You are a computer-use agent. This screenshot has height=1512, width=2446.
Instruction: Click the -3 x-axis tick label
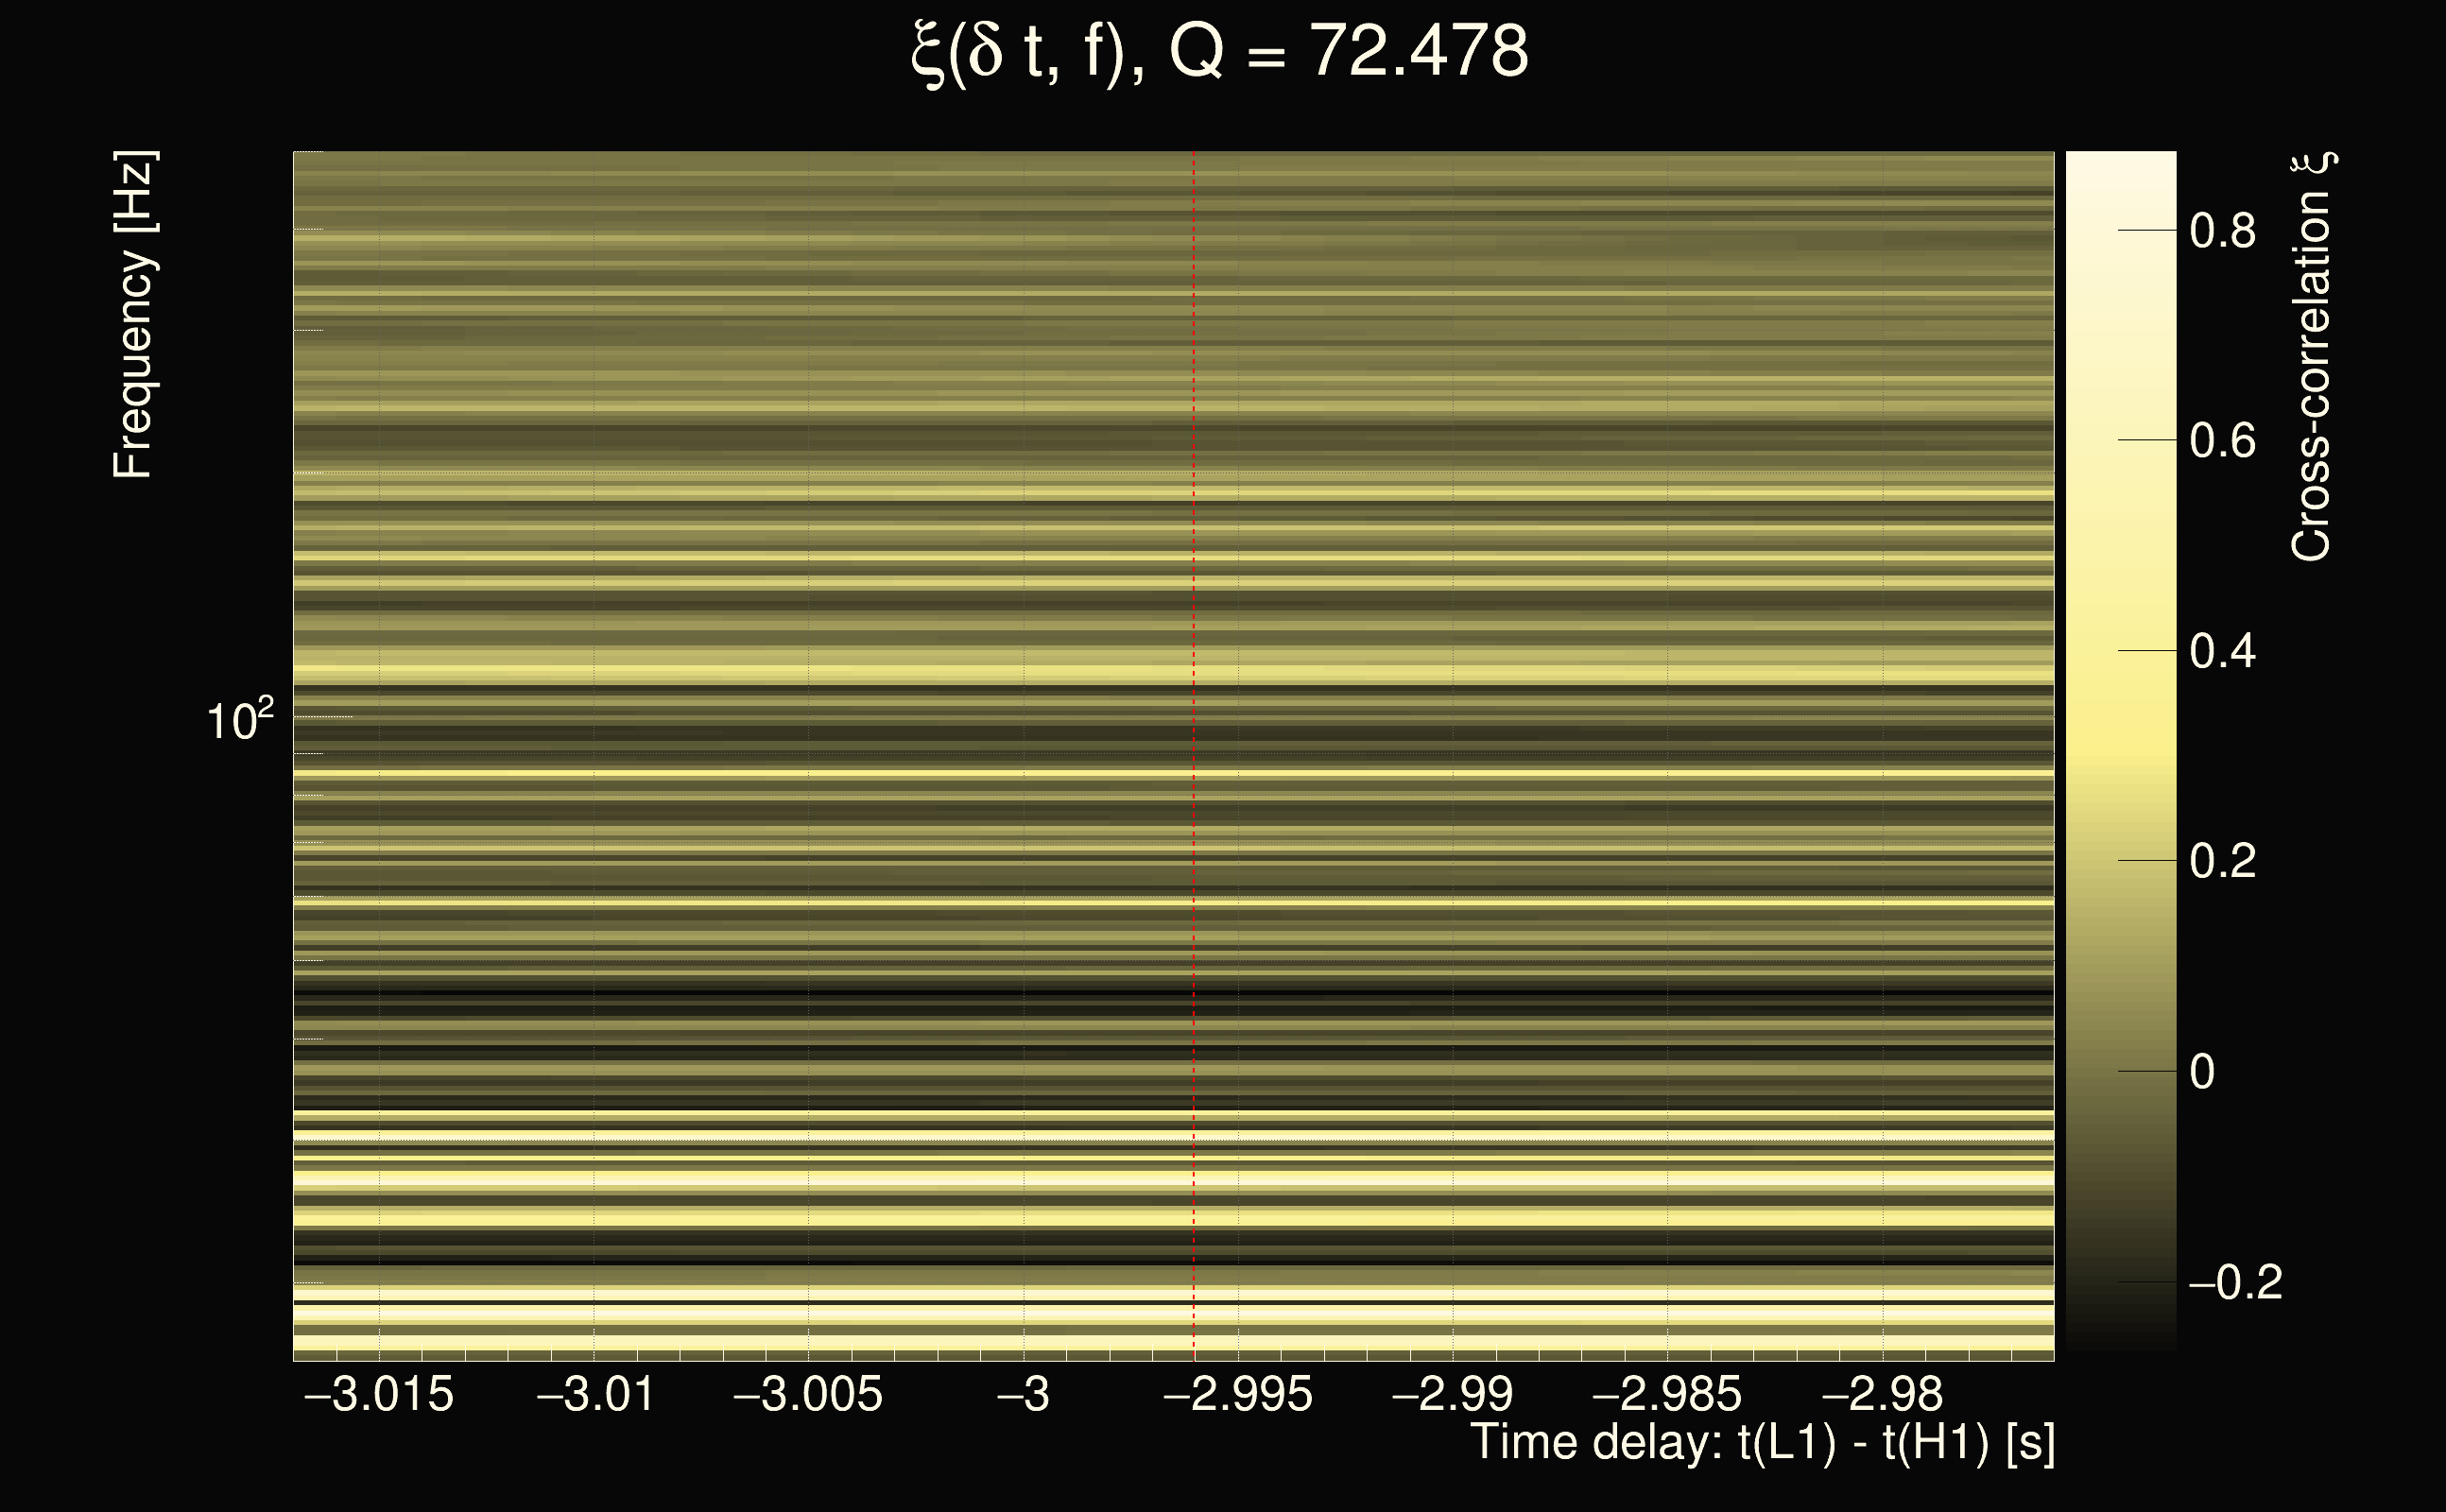[1023, 1394]
